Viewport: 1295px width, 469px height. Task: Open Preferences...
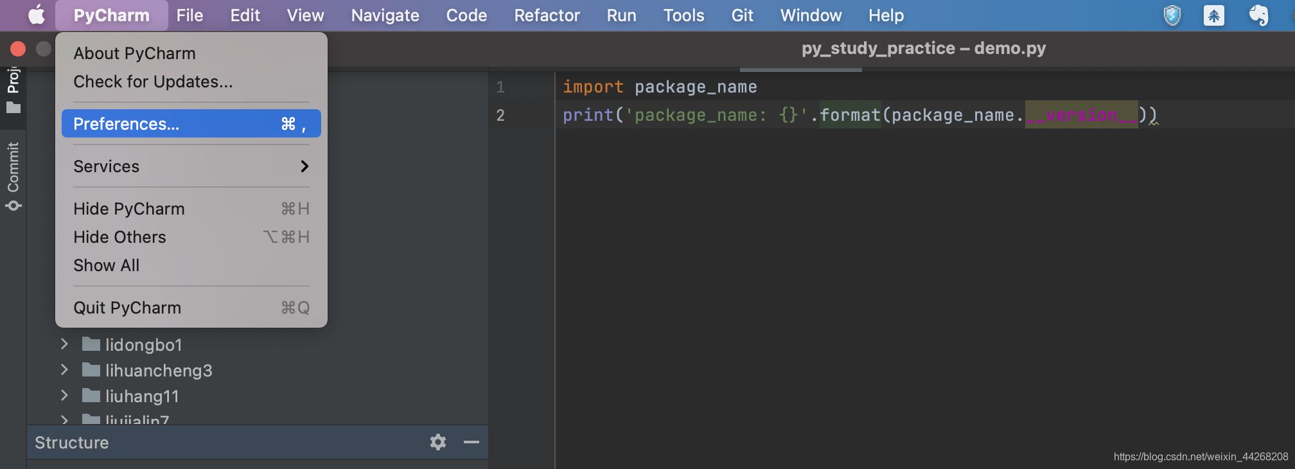[191, 123]
